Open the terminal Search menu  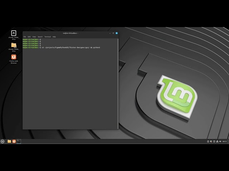tap(40, 37)
